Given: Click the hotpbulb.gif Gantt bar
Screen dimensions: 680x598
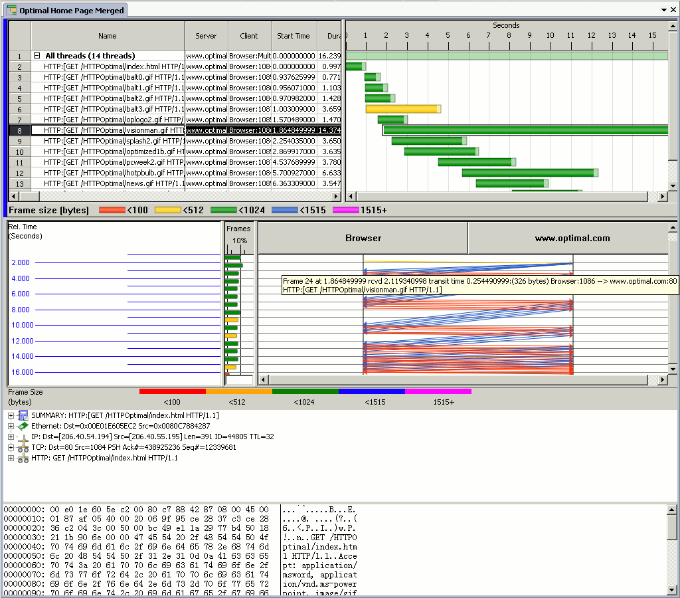Looking at the screenshot, I should pyautogui.click(x=530, y=173).
